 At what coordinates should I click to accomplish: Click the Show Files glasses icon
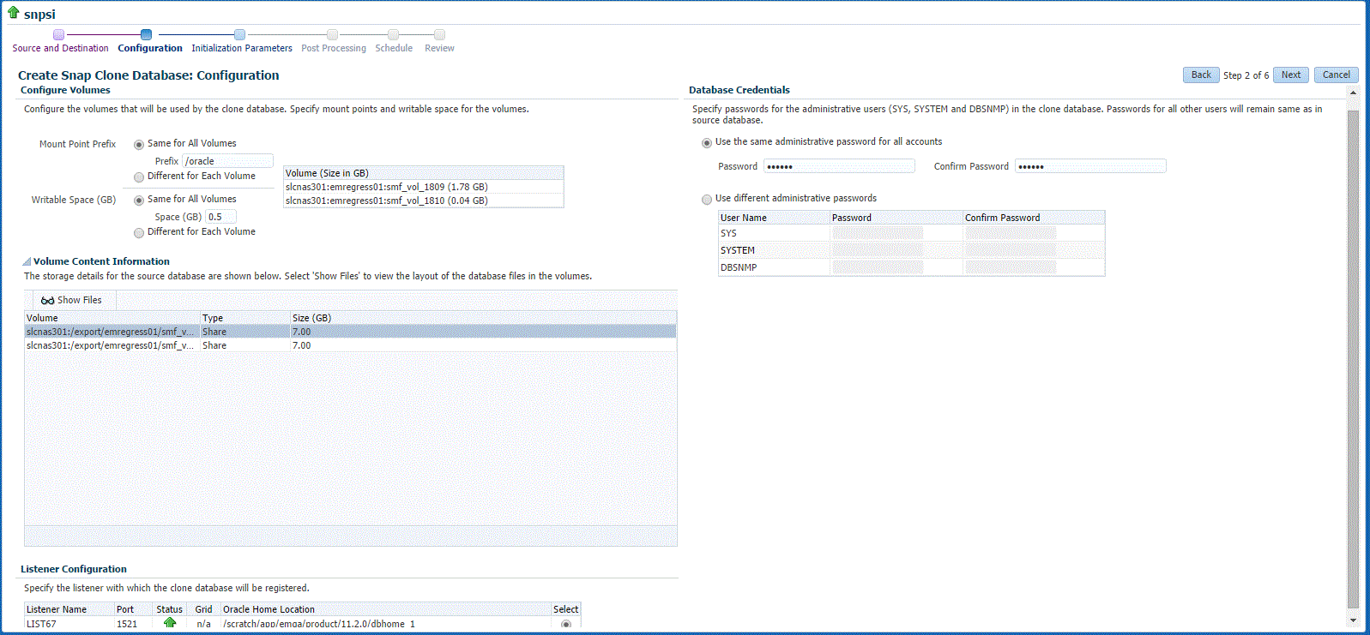[48, 301]
